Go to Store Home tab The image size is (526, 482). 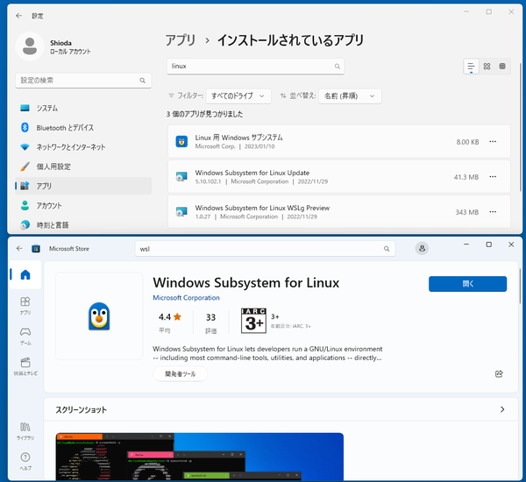25,274
